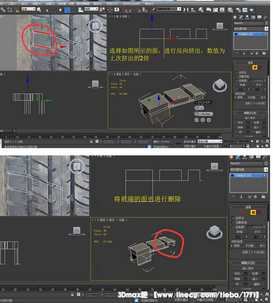
Task: Click object color swatch beside Plane001 top screenshot
Action: 266,23
